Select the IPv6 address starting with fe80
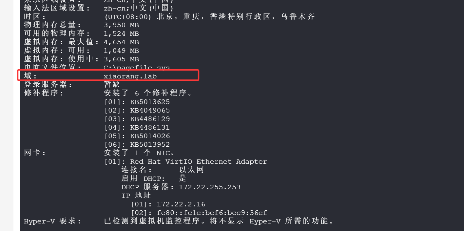464x231 pixels. (212, 213)
